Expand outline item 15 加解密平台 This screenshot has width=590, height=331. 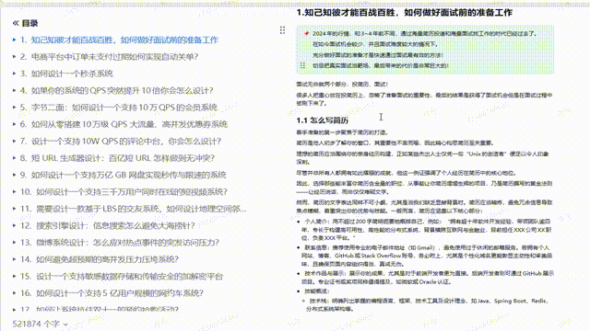15,276
